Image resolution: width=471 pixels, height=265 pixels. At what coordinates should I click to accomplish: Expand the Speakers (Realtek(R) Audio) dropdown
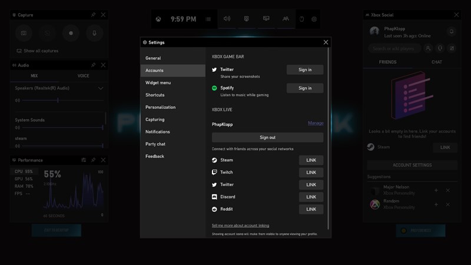tap(101, 88)
